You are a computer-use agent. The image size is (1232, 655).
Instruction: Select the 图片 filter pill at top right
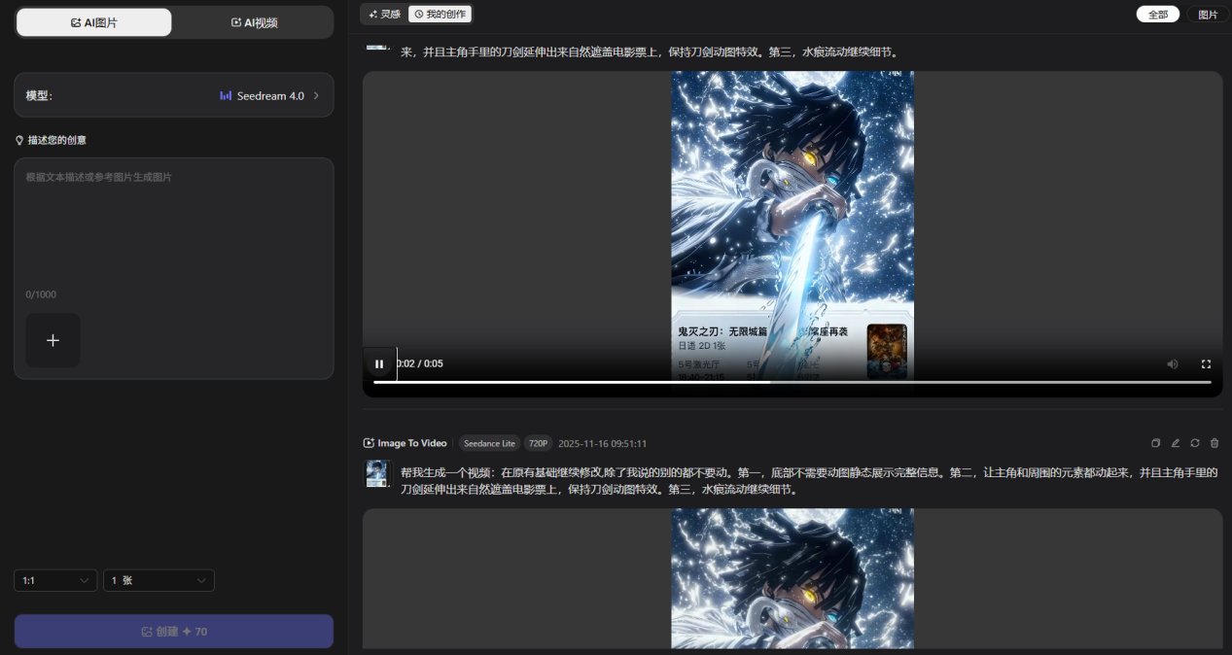tap(1208, 15)
